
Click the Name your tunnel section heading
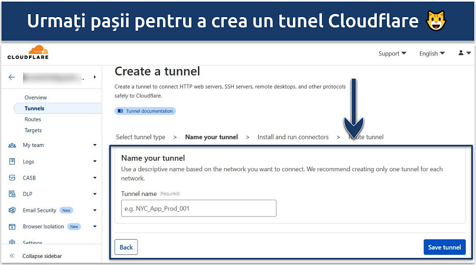pos(153,158)
